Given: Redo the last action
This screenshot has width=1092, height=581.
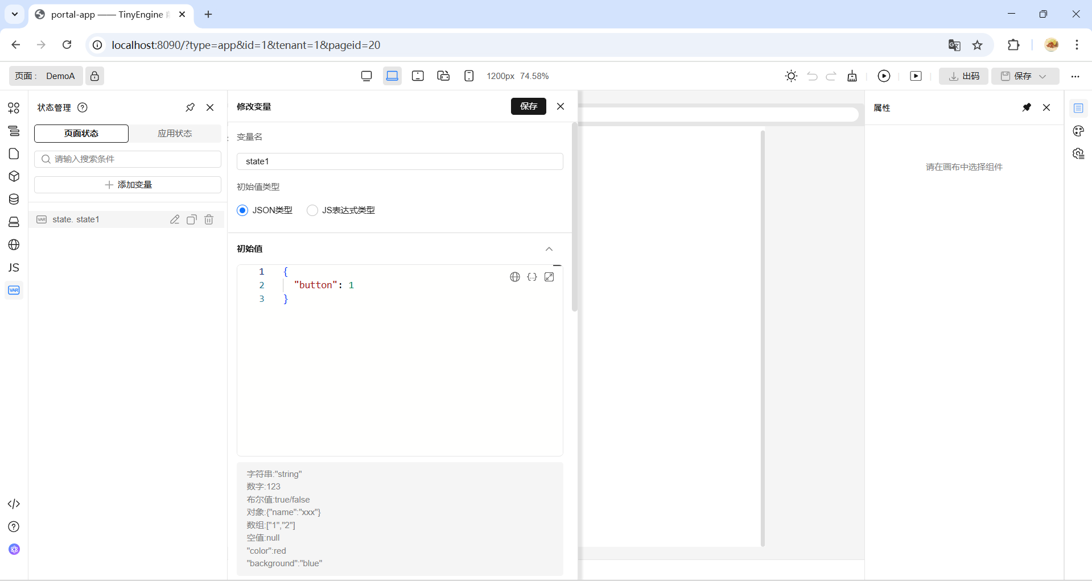Looking at the screenshot, I should coord(831,76).
